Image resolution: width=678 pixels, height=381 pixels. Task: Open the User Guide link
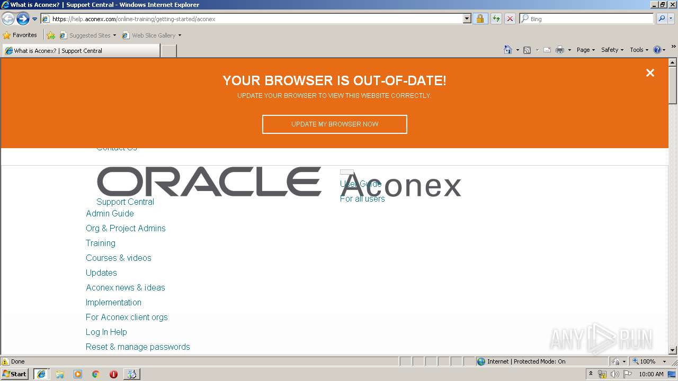point(361,184)
